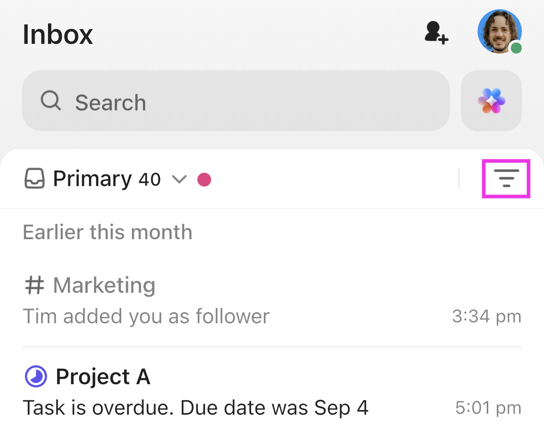Click the 40 unread count
544x429 pixels.
(149, 180)
